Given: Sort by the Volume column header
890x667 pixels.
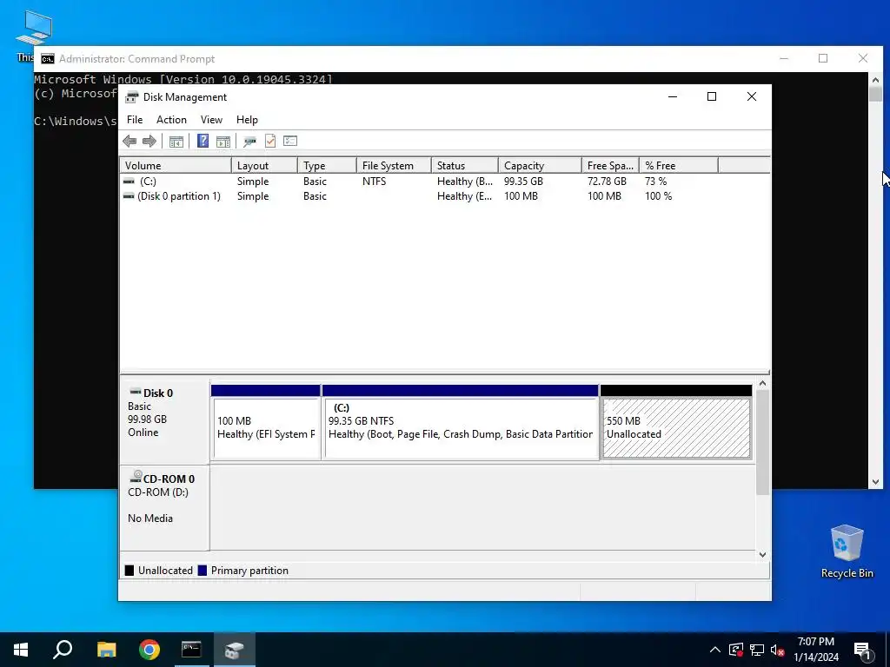Looking at the screenshot, I should click(176, 166).
